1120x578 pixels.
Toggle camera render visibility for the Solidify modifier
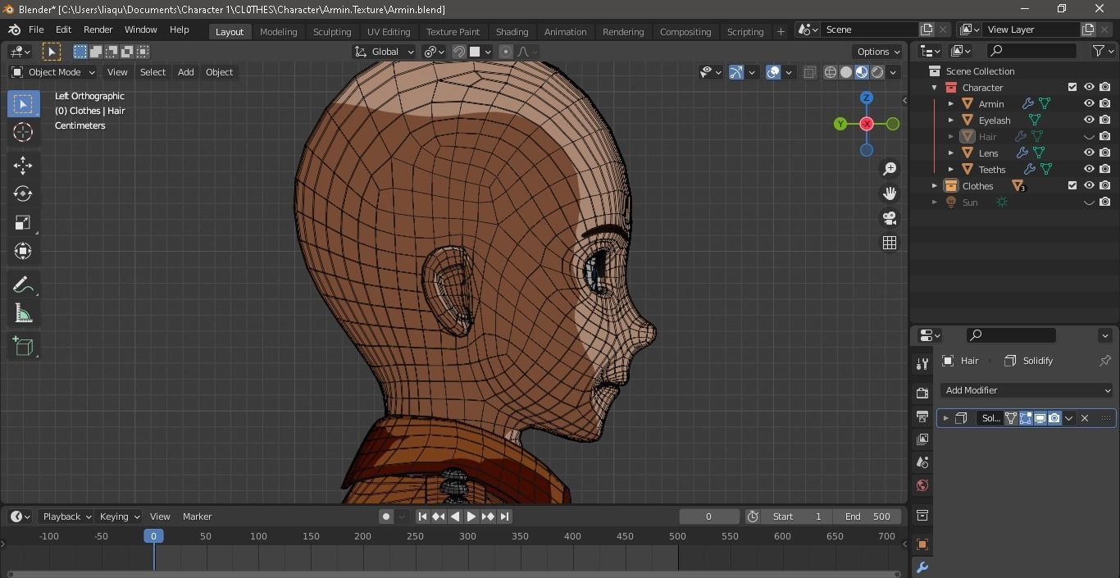pos(1054,418)
